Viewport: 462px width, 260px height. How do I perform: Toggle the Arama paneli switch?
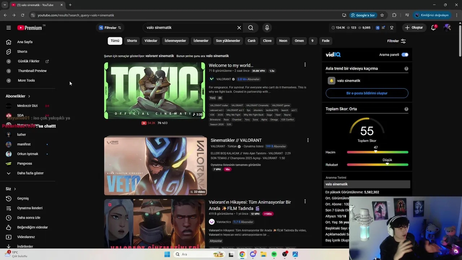coord(405,55)
